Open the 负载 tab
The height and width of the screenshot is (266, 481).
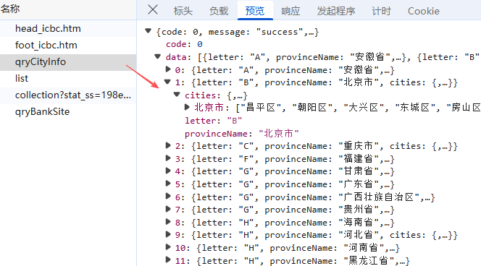[219, 11]
